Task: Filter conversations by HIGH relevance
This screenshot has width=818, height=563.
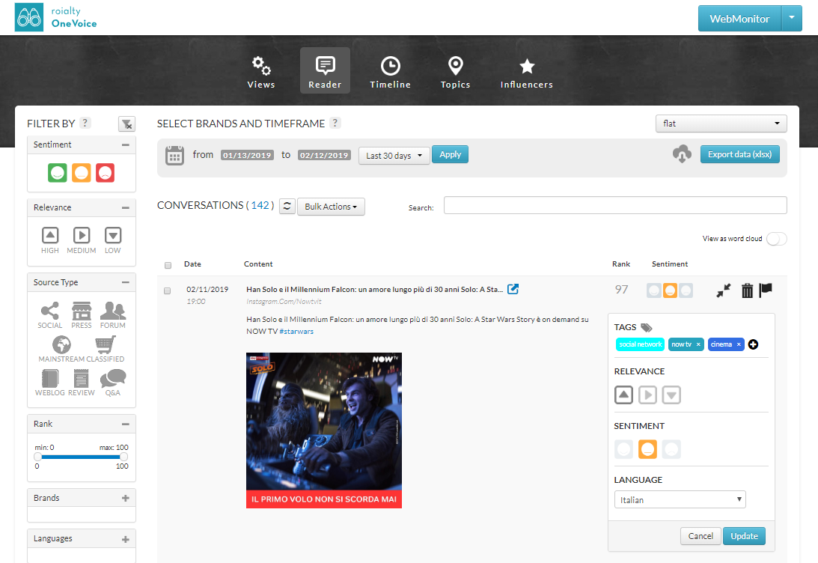Action: pos(50,240)
